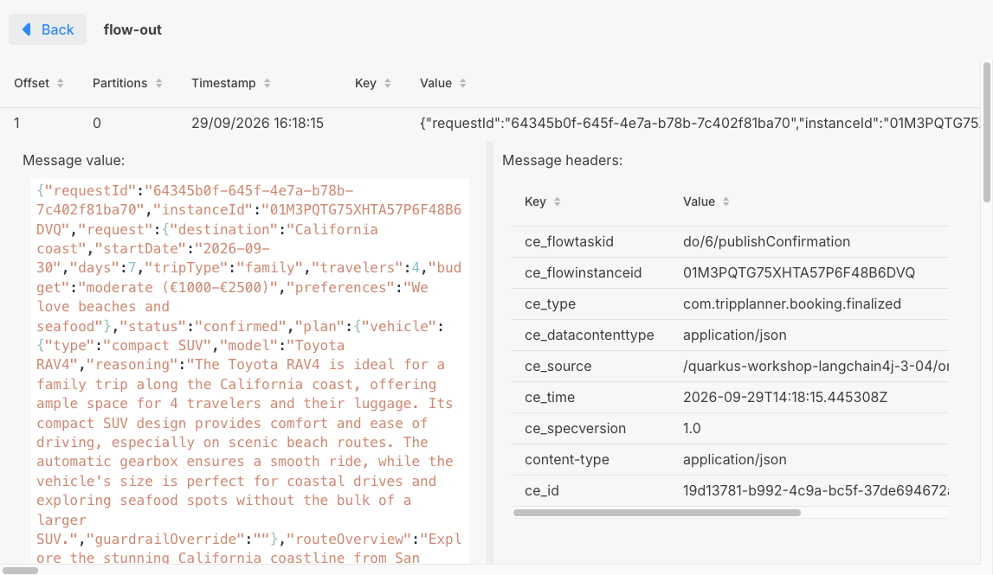993x575 pixels.
Task: Click the Message value label
Action: pyautogui.click(x=74, y=161)
